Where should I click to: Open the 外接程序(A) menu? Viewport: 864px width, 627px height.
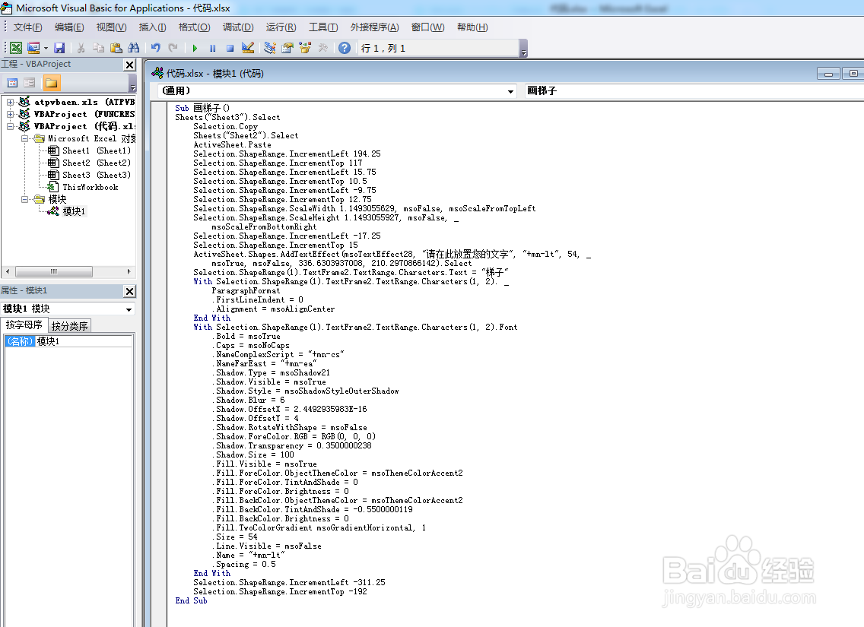click(375, 27)
